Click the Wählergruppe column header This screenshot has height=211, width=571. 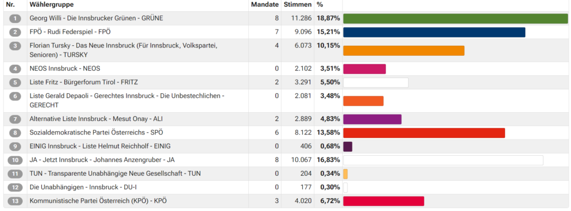[51, 4]
